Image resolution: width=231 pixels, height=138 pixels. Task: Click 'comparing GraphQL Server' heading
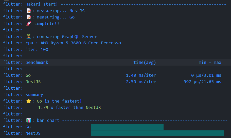click(x=67, y=36)
